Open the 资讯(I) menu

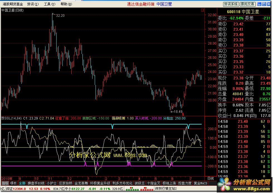33,4
